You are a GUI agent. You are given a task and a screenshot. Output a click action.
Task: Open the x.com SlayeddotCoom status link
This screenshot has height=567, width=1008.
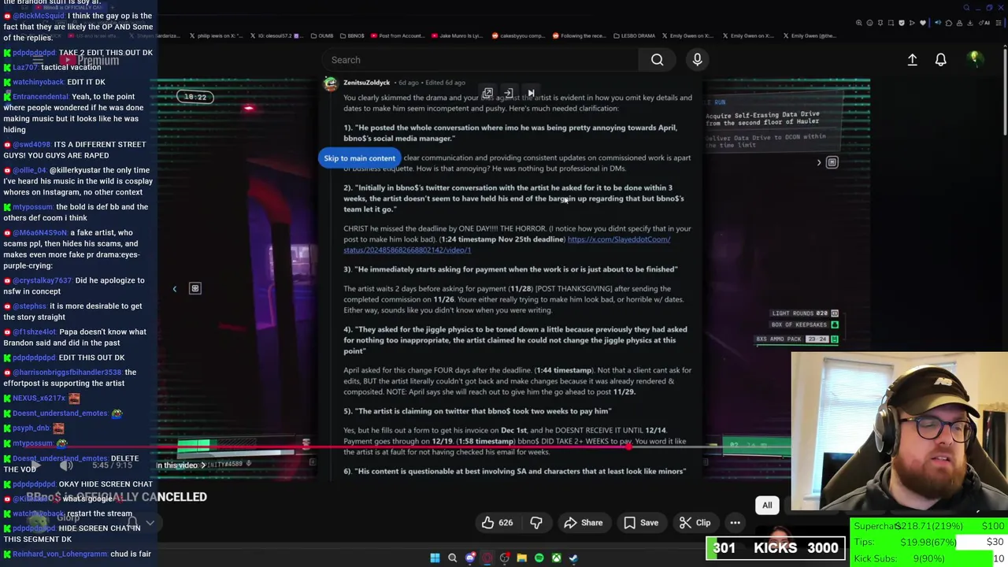click(506, 244)
